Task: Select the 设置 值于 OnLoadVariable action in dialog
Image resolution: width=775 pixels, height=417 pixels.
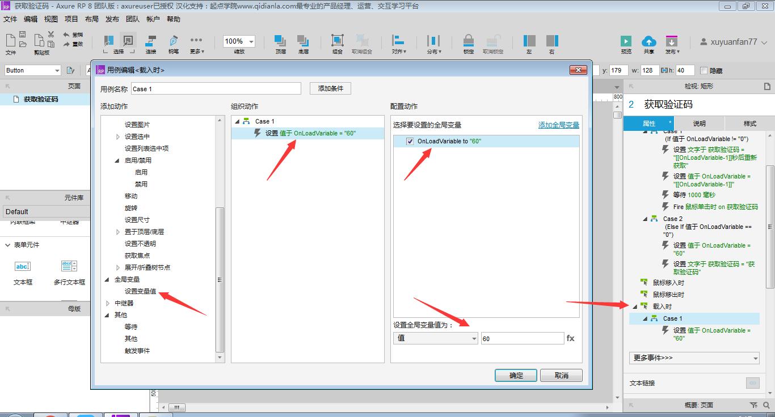Action: point(308,133)
